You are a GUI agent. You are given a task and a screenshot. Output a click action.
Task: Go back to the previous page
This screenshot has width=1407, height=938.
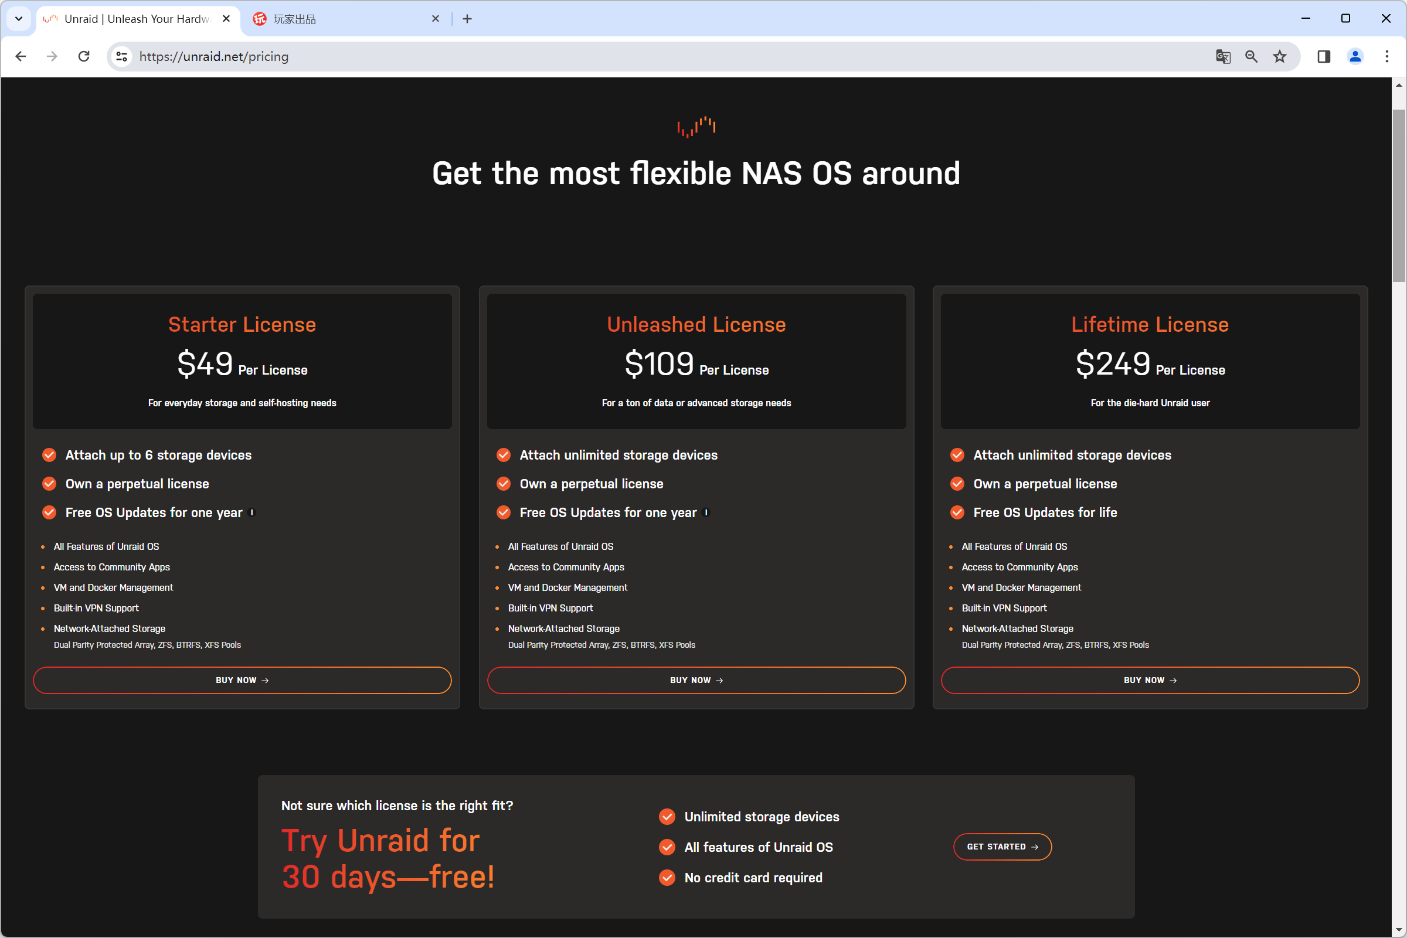21,56
